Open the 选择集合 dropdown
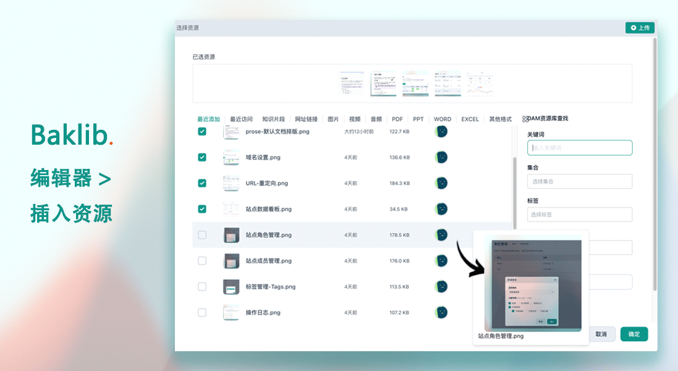The width and height of the screenshot is (678, 371). pos(579,181)
